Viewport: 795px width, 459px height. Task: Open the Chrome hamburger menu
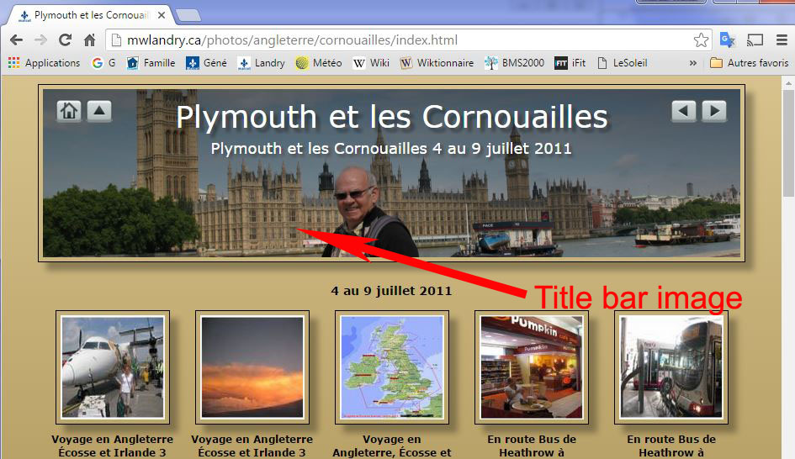tap(781, 40)
